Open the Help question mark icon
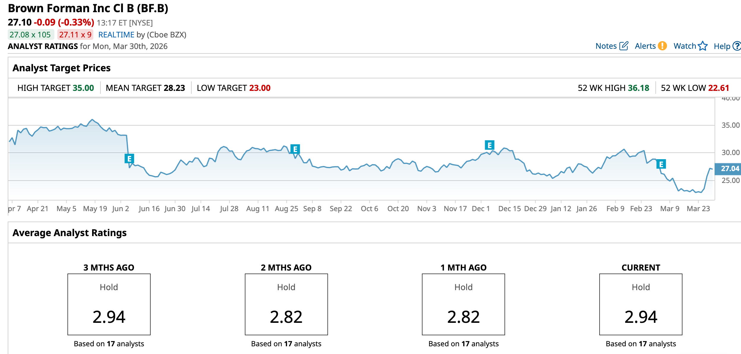741x354 pixels. click(737, 46)
